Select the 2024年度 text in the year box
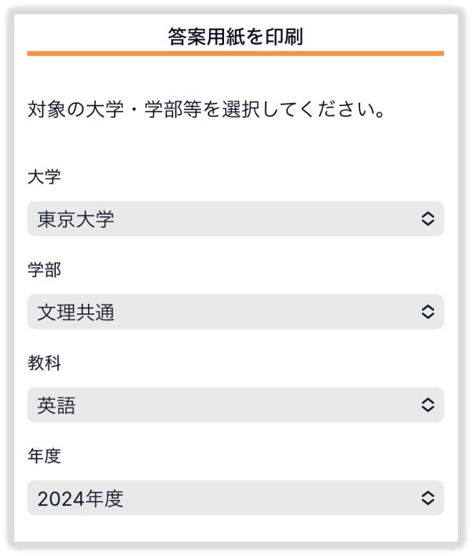Image resolution: width=473 pixels, height=556 pixels. (80, 499)
